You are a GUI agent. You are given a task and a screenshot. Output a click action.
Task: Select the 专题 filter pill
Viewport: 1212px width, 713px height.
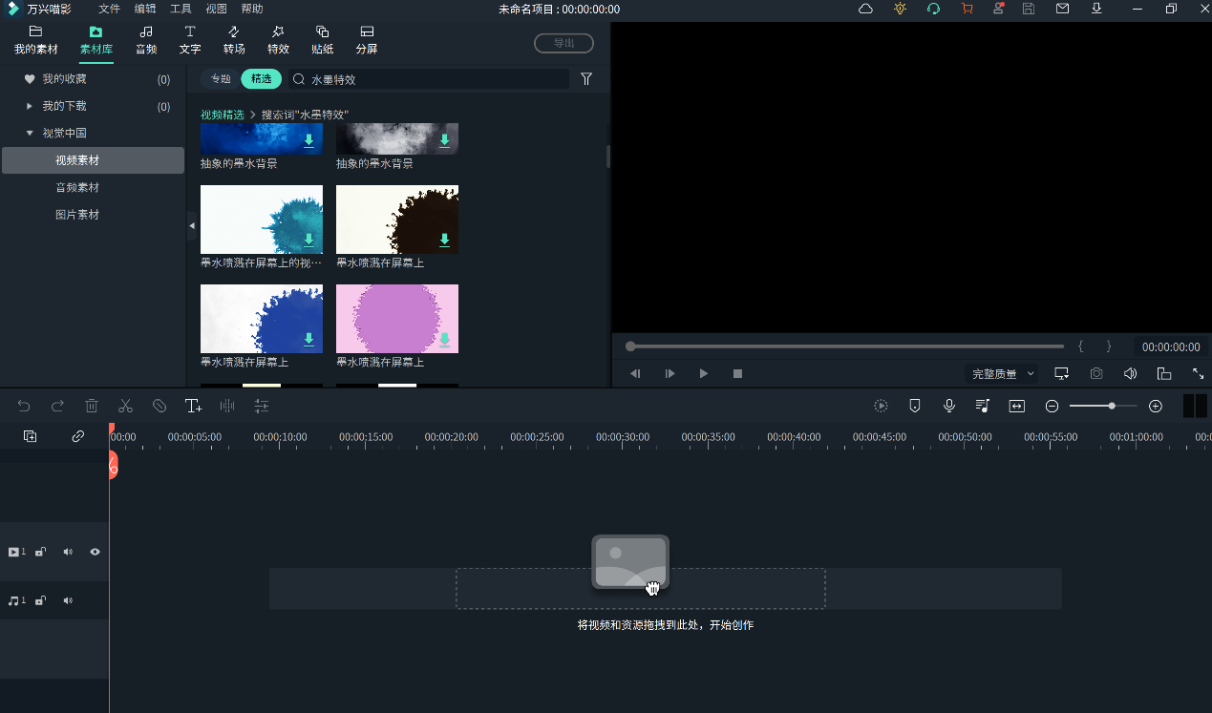coord(221,79)
